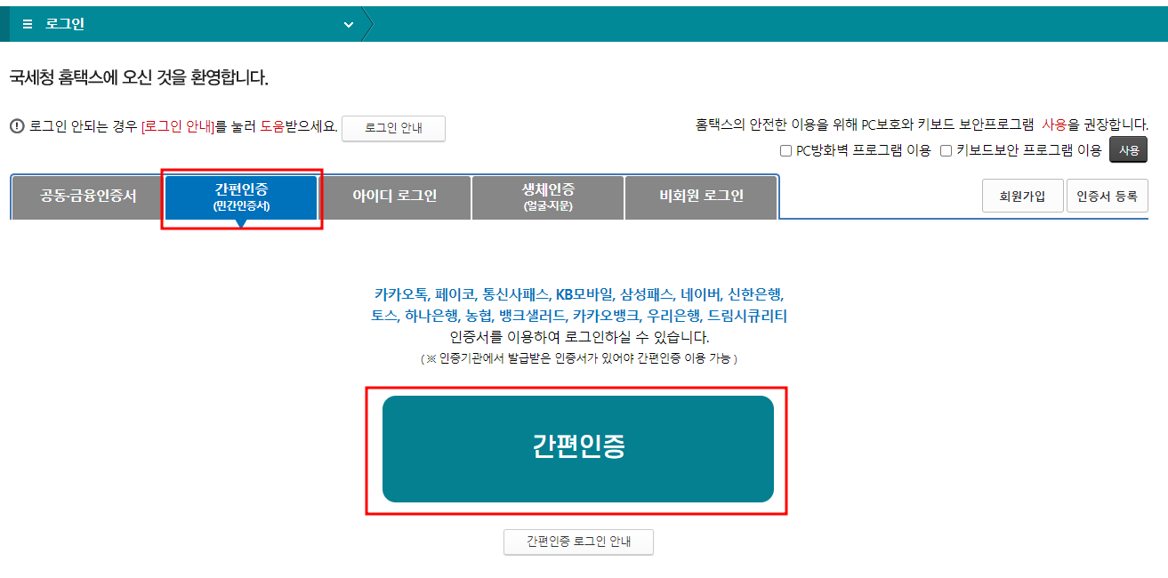
Task: Click the hamburger menu icon beside 로그인
Action: 27,24
